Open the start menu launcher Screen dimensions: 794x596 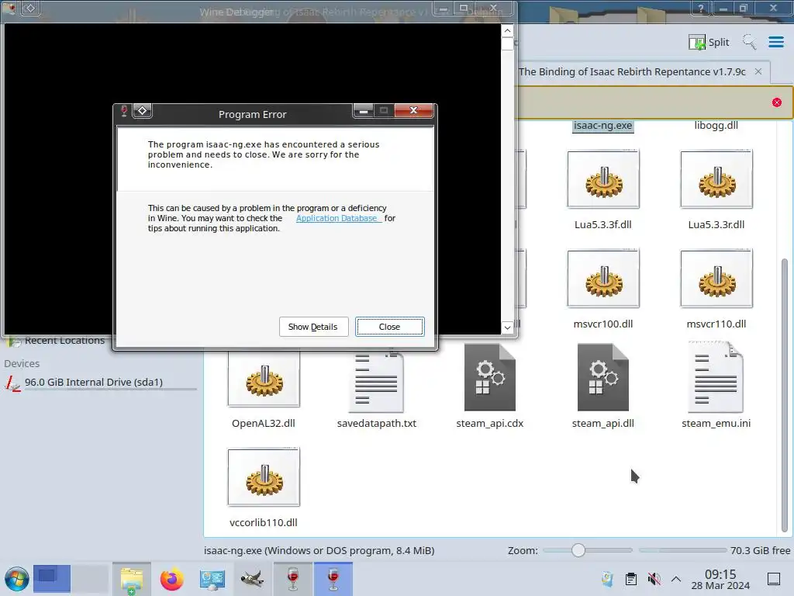click(x=17, y=579)
